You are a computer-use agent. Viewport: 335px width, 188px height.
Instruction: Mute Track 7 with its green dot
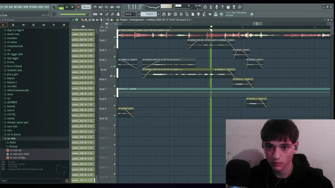[x=115, y=96]
